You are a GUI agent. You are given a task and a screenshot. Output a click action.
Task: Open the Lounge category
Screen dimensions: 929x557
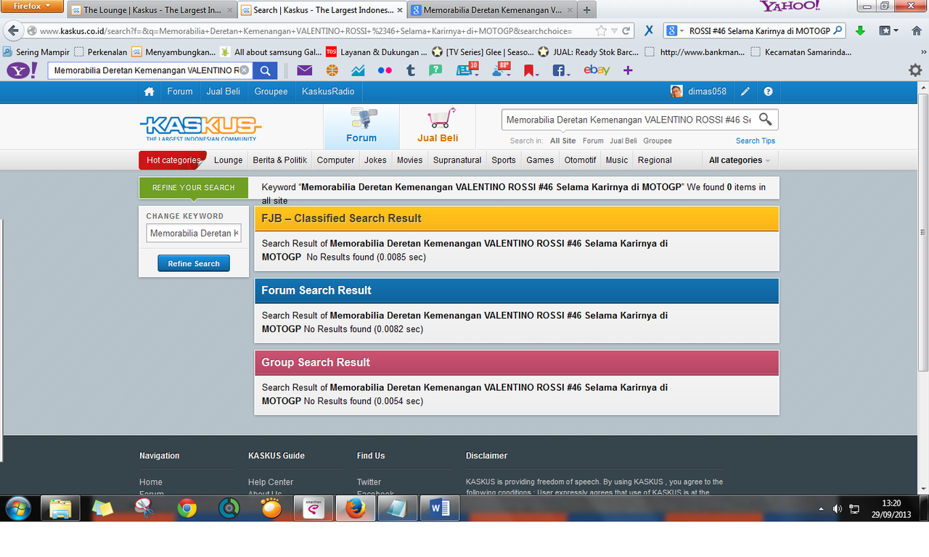tap(229, 160)
